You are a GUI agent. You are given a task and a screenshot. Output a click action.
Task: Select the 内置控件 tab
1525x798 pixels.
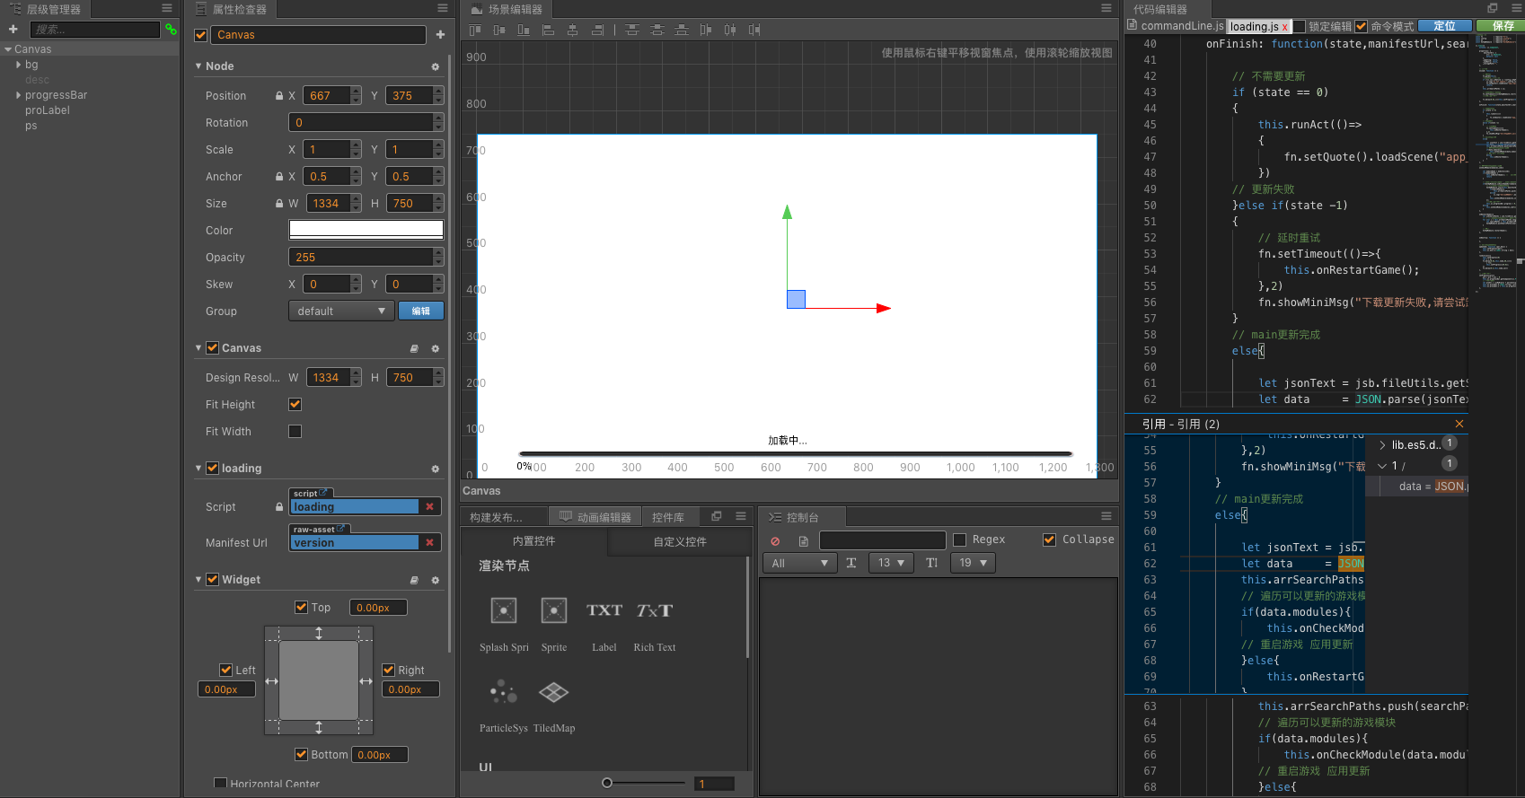pyautogui.click(x=534, y=541)
